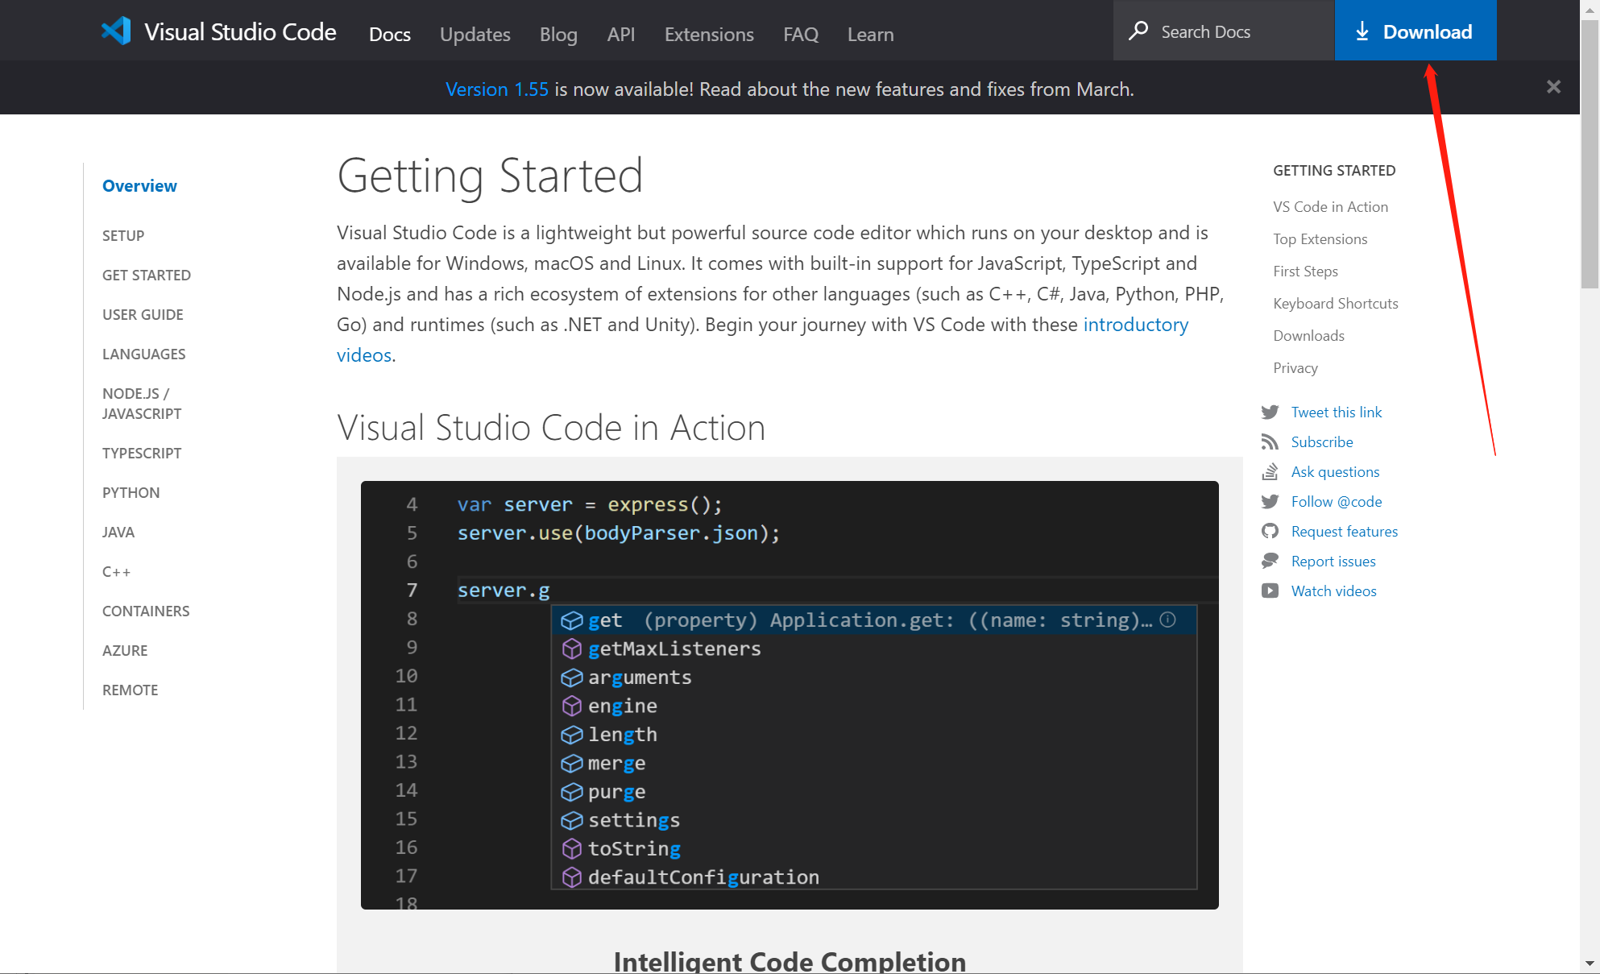Image resolution: width=1600 pixels, height=974 pixels.
Task: Select Overview in the left sidebar
Action: point(139,186)
